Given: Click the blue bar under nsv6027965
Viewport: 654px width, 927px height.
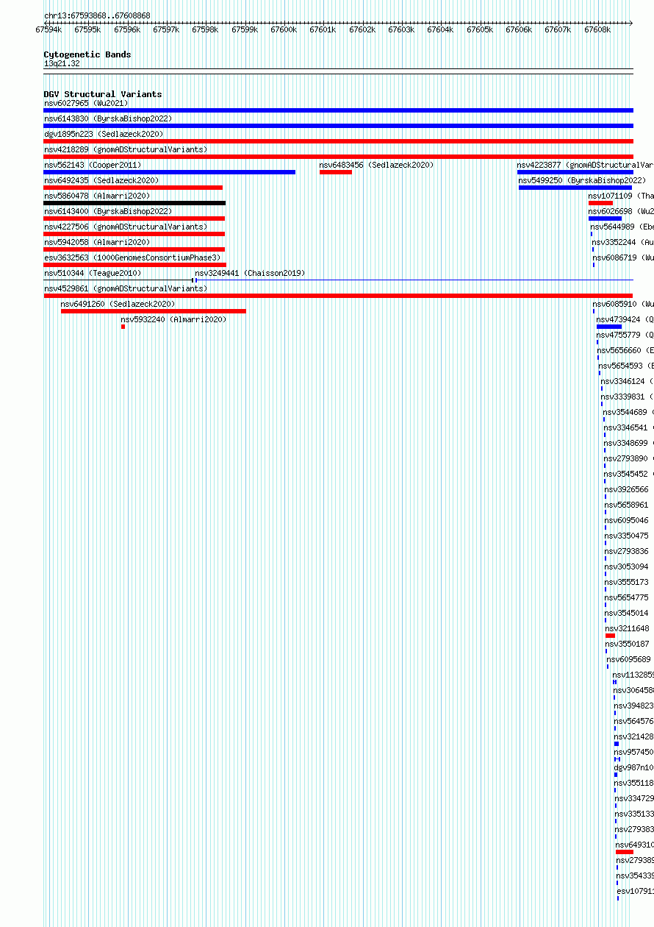Looking at the screenshot, I should pos(338,110).
